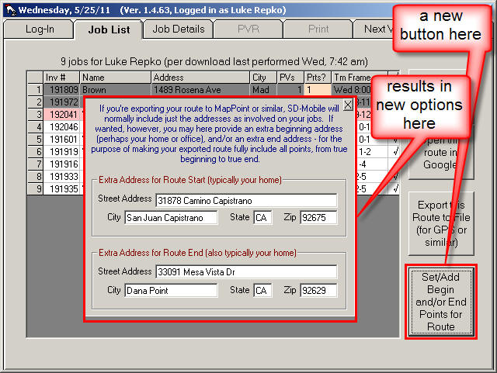Close the route address dialog
Screen dimensions: 497x373
tap(348, 104)
